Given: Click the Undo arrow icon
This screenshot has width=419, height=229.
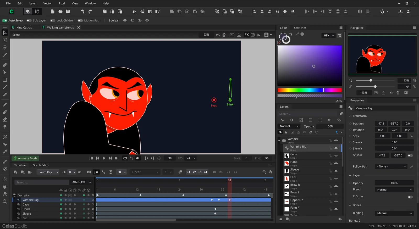Looking at the screenshot, I should coord(82,12).
